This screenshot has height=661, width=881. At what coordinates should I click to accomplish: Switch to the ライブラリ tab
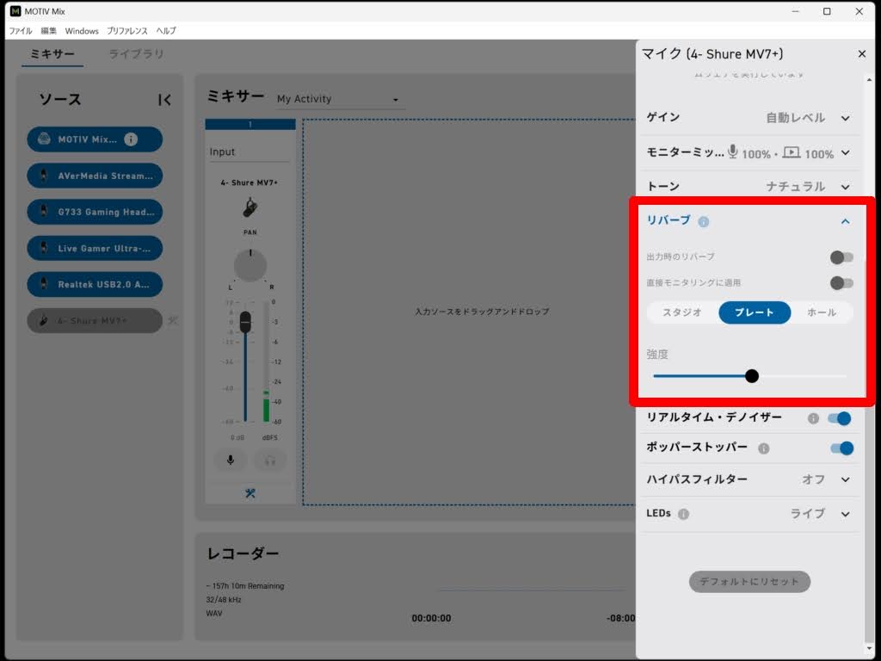coord(136,54)
